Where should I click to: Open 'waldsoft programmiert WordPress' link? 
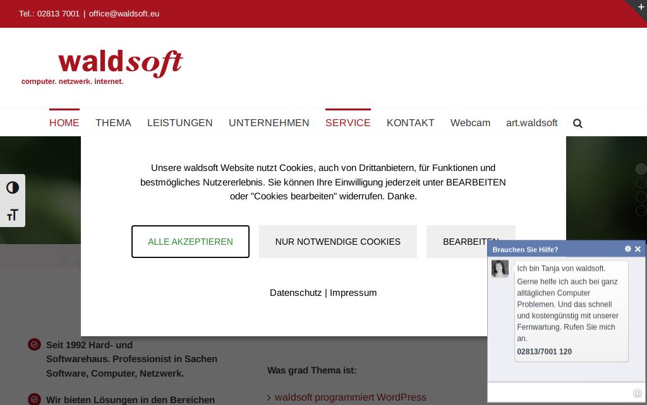tap(350, 397)
